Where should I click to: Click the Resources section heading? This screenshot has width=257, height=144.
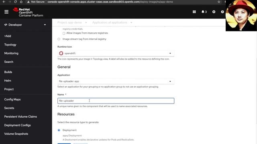coord(66,114)
